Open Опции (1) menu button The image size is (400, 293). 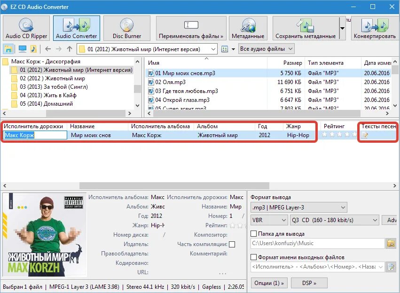click(269, 283)
